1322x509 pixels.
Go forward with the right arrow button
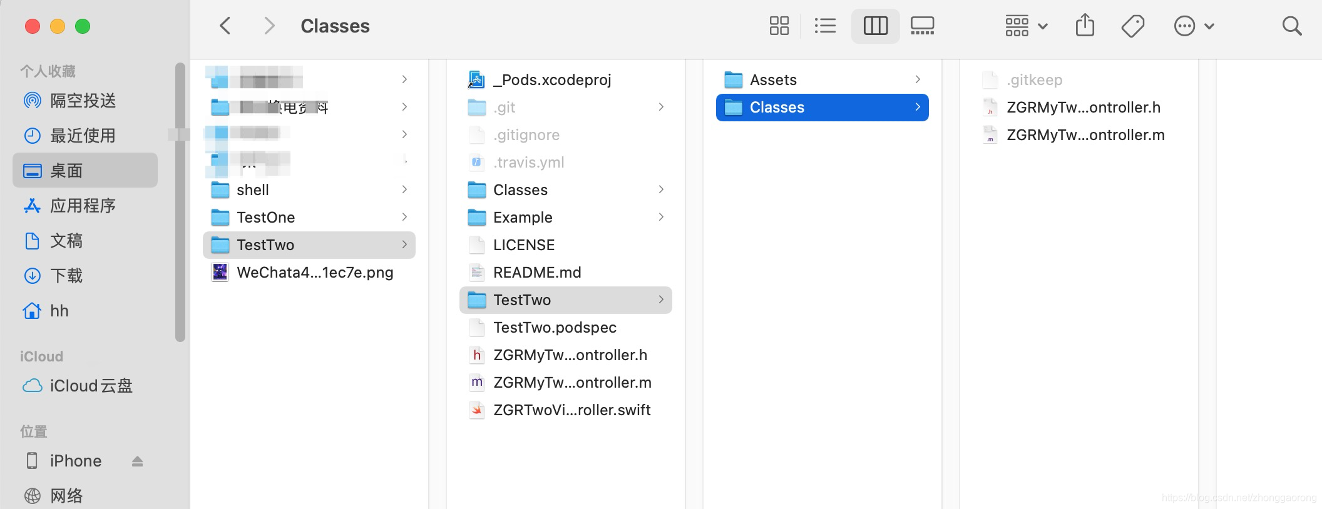point(269,26)
